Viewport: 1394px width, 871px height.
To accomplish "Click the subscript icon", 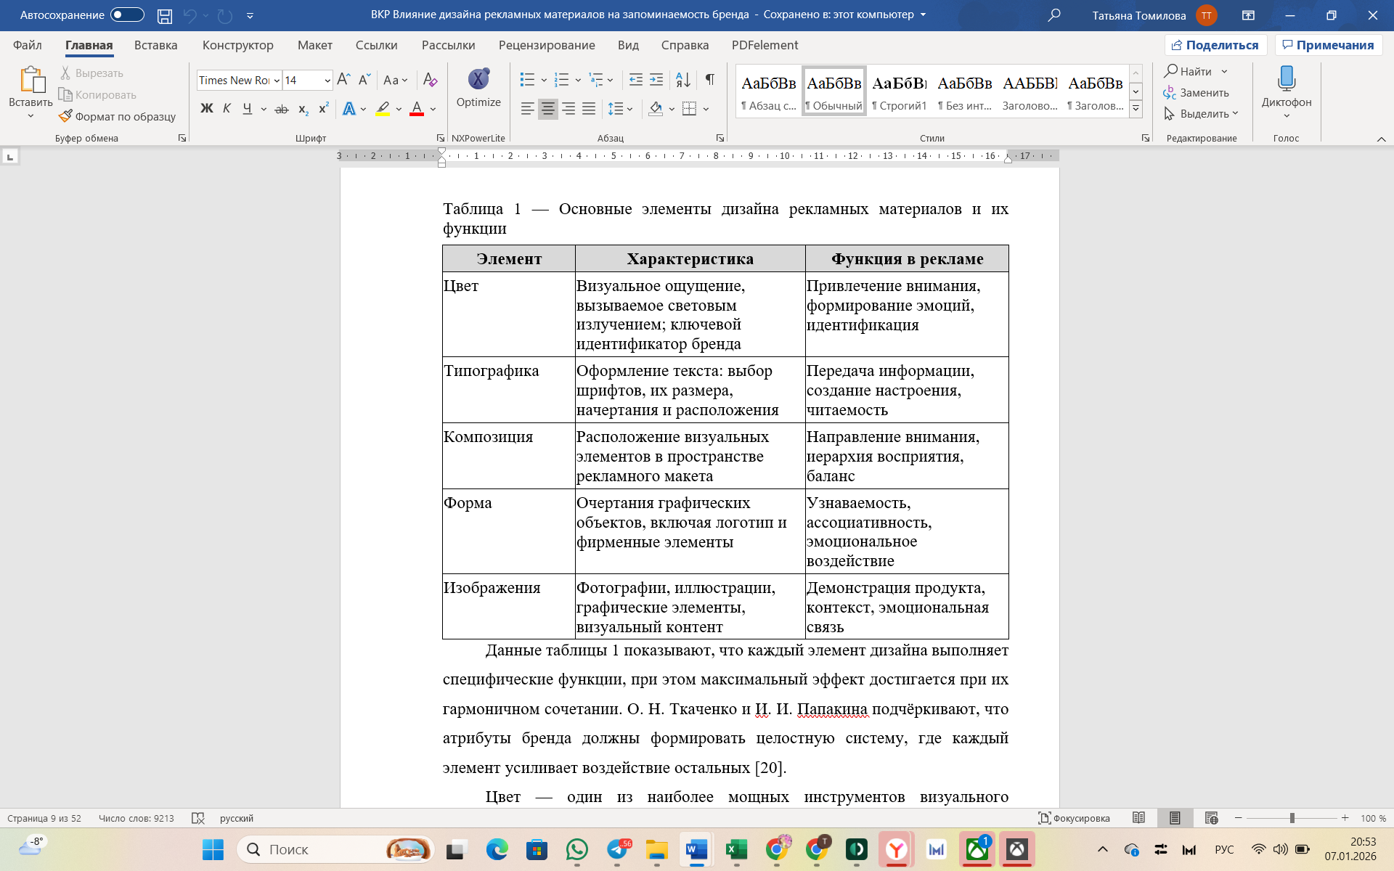I will (x=303, y=109).
